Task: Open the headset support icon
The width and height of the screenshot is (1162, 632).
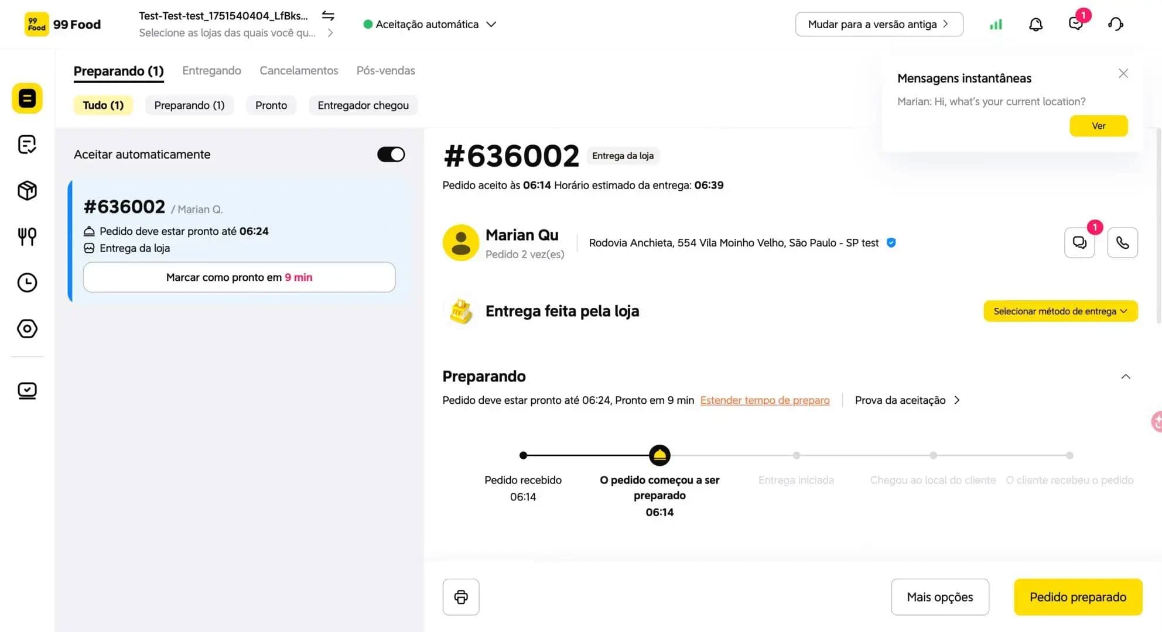Action: pyautogui.click(x=1115, y=24)
